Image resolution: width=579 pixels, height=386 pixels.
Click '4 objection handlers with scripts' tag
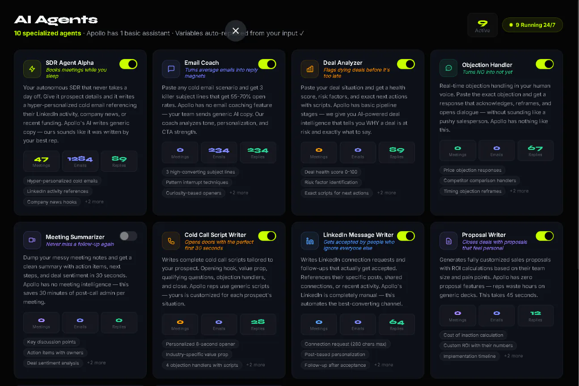click(x=202, y=365)
